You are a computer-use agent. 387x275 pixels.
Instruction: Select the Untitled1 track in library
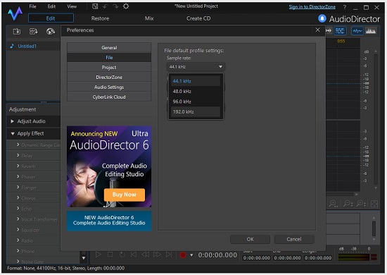tap(27, 47)
